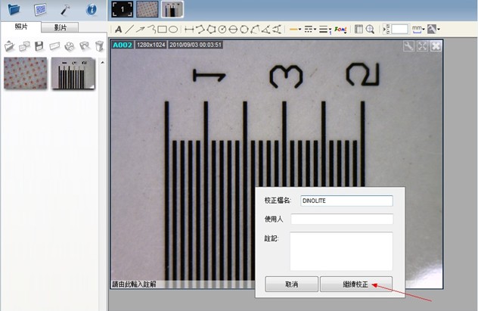Select the arrow drawing tool
The image size is (478, 311).
(x=140, y=30)
